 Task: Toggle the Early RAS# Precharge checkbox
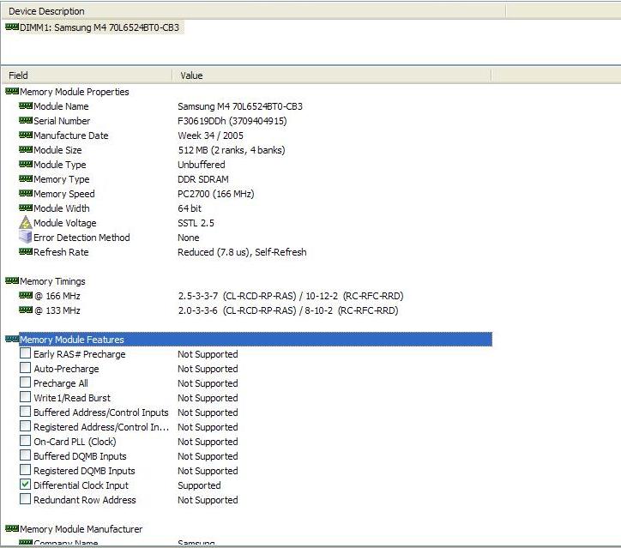tap(26, 354)
